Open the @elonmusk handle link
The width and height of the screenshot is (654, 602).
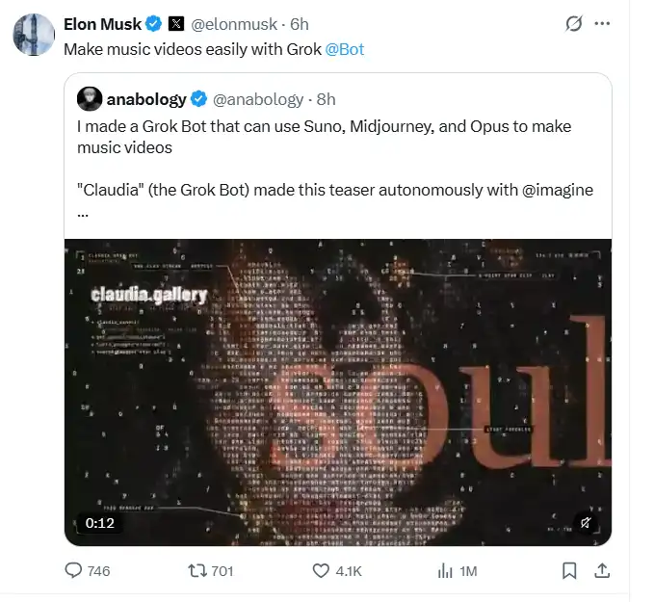(x=234, y=24)
